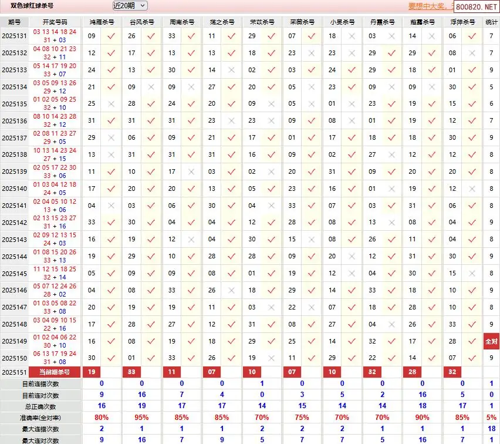
Task: Click 谷风 cross mark in row 2025134
Action: coord(151,87)
